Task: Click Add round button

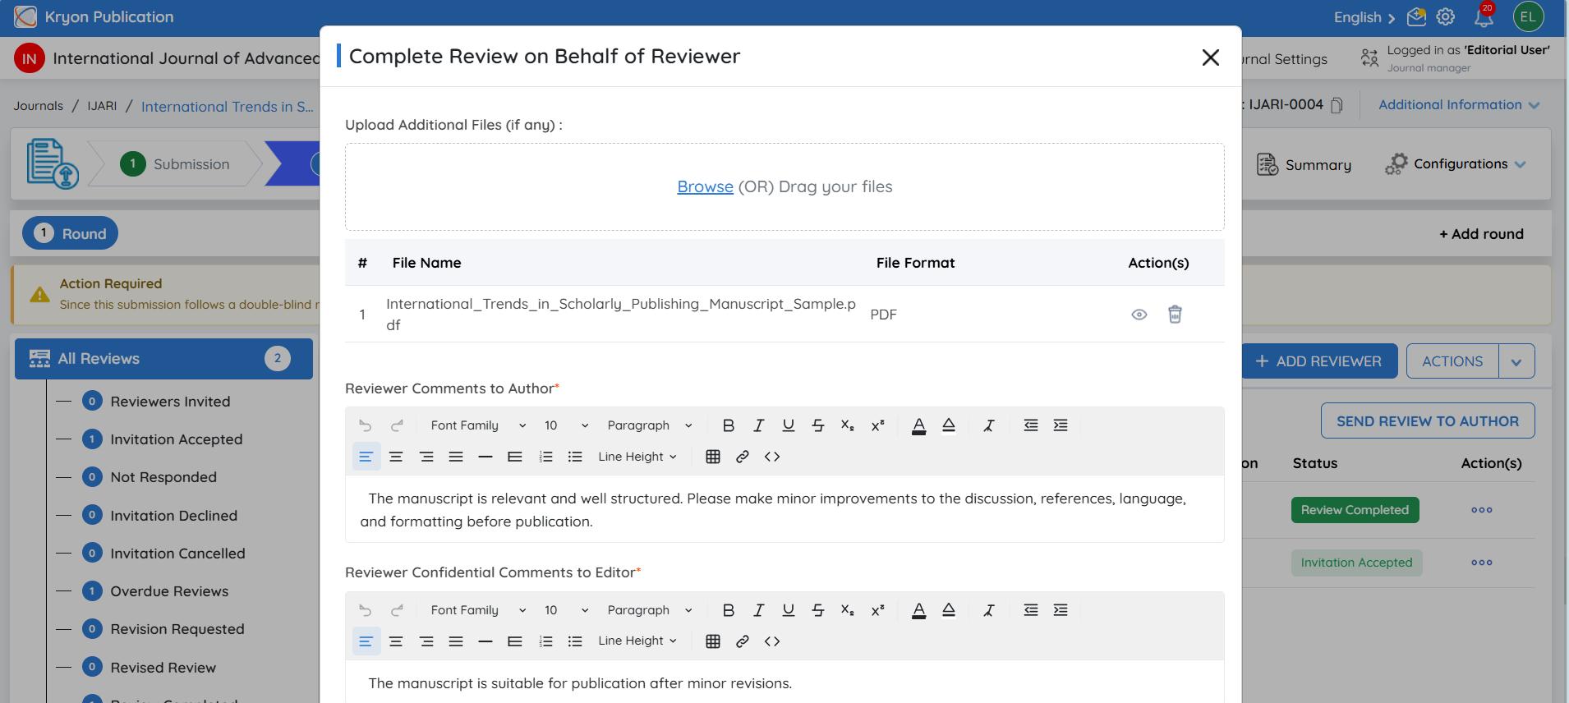Action: (x=1481, y=234)
